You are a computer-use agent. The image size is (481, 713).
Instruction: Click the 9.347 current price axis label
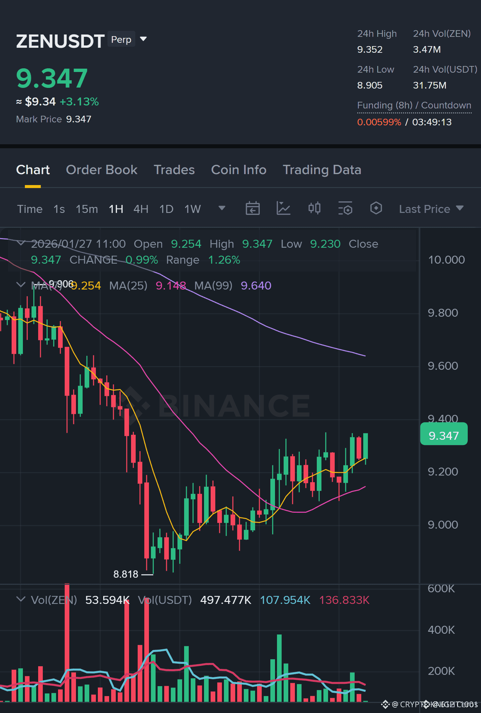click(x=444, y=435)
